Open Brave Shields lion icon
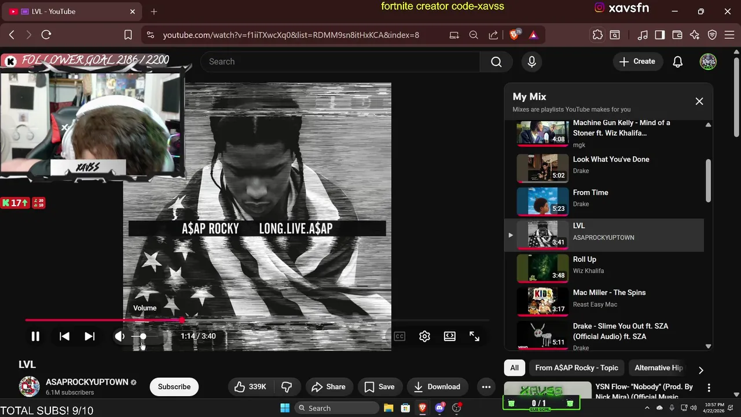741x417 pixels. (515, 35)
